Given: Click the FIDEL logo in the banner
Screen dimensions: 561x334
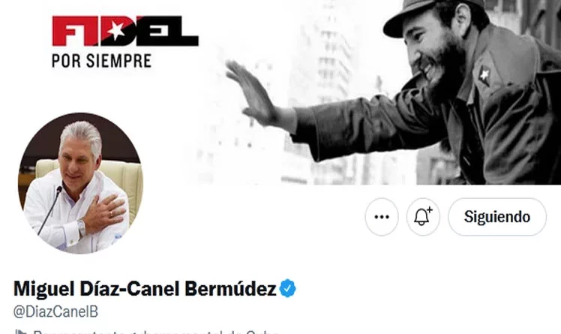Looking at the screenshot, I should (125, 32).
